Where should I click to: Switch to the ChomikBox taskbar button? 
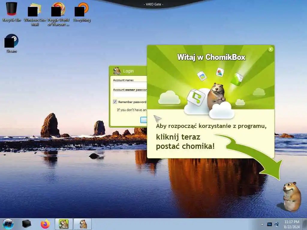tap(64, 224)
